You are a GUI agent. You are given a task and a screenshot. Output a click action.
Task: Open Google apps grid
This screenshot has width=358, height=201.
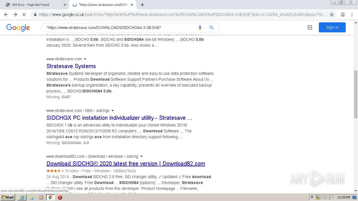coord(310,27)
